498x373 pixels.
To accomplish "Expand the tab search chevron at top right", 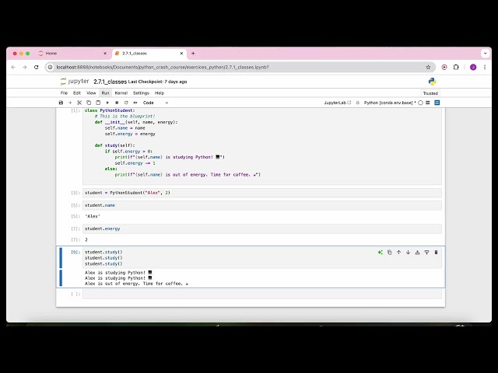I will pyautogui.click(x=486, y=54).
